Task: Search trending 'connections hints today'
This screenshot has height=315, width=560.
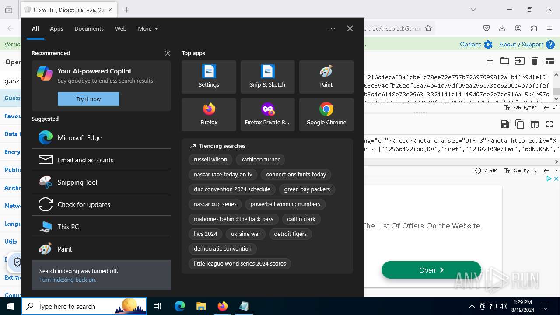Action: [x=296, y=174]
